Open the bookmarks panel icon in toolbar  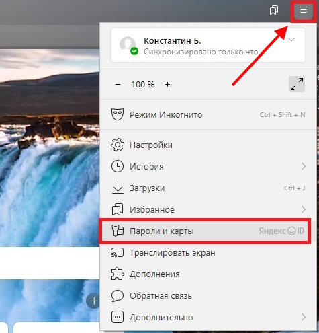pos(274,10)
